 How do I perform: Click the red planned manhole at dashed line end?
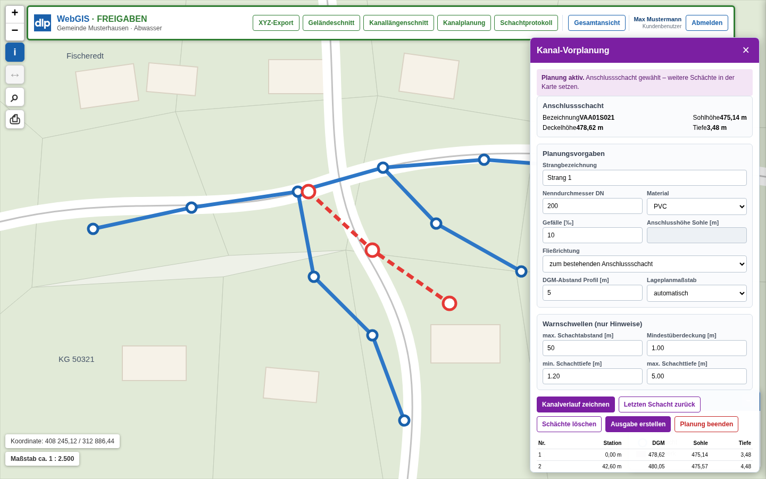[449, 303]
